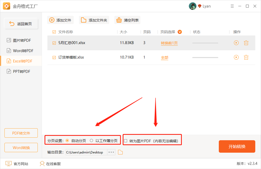This screenshot has width=261, height=169.
Task: Start converting 5月汇总001.xlsx via its play icon
Action: (x=236, y=43)
